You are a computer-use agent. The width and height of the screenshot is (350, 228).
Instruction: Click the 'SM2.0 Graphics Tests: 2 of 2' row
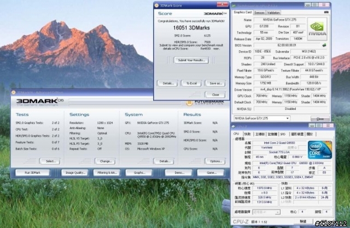(38, 122)
